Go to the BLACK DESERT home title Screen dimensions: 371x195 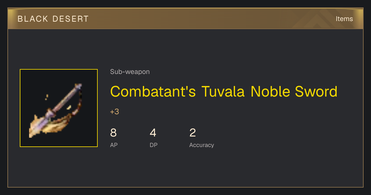click(53, 19)
